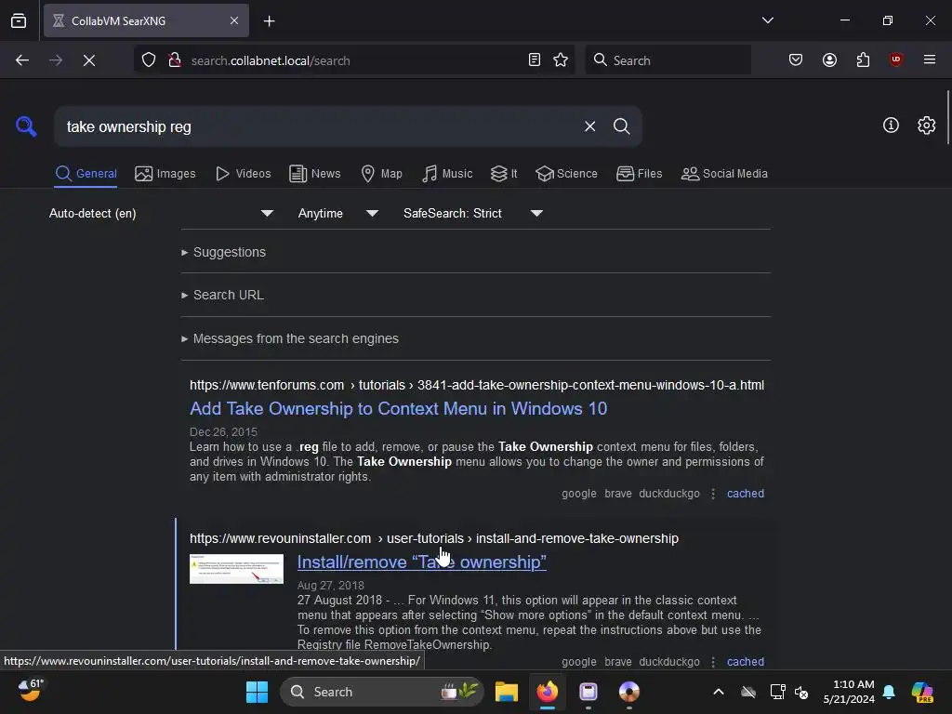Viewport: 952px width, 714px height.
Task: Click the Firefox toolbar Search box
Action: (668, 60)
